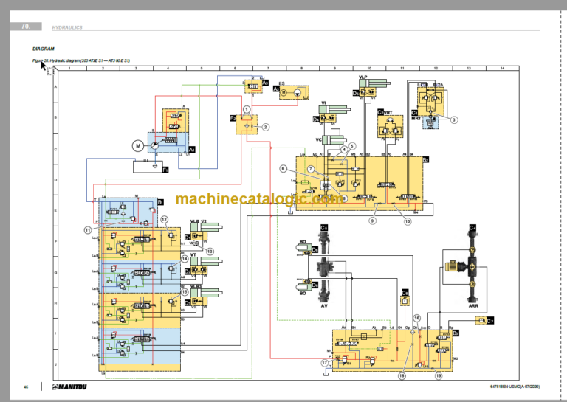Click the C7 component tag
This screenshot has height=402, width=567.
point(490,321)
